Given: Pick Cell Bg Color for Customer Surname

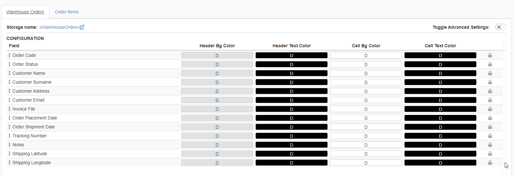Looking at the screenshot, I should tap(366, 82).
